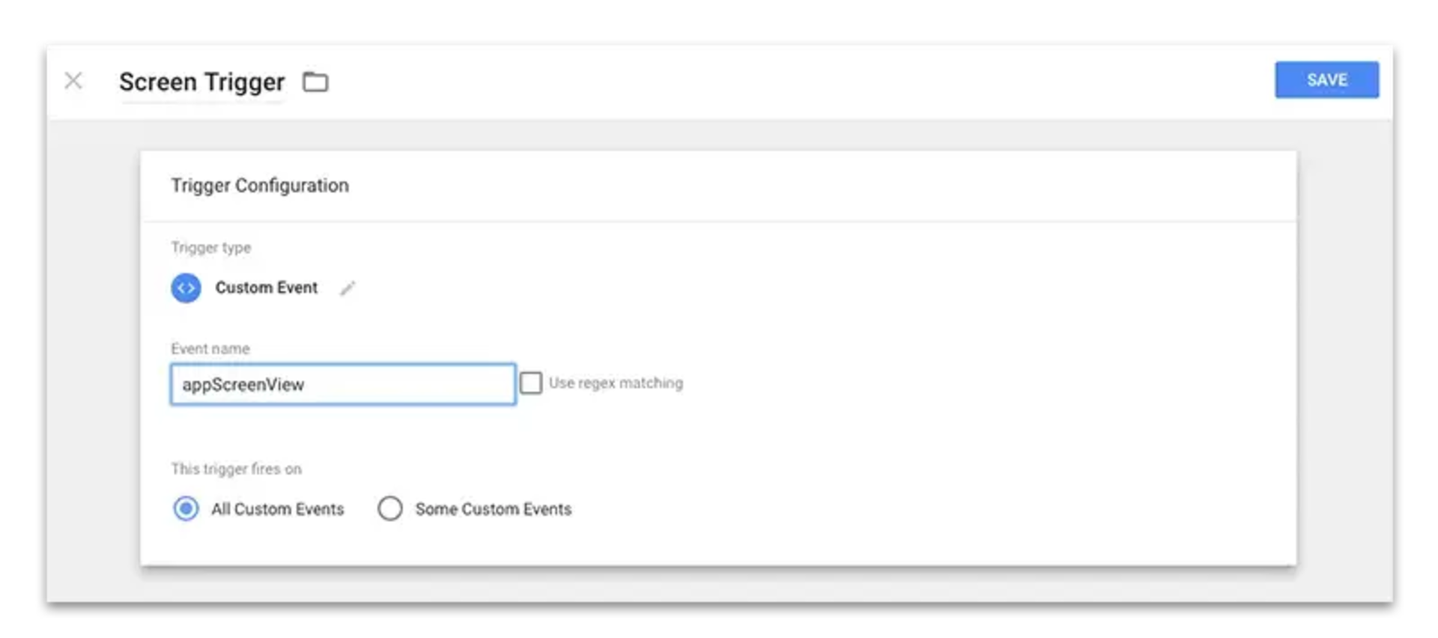Click the Custom Event trigger type label
The width and height of the screenshot is (1438, 638).
[267, 288]
